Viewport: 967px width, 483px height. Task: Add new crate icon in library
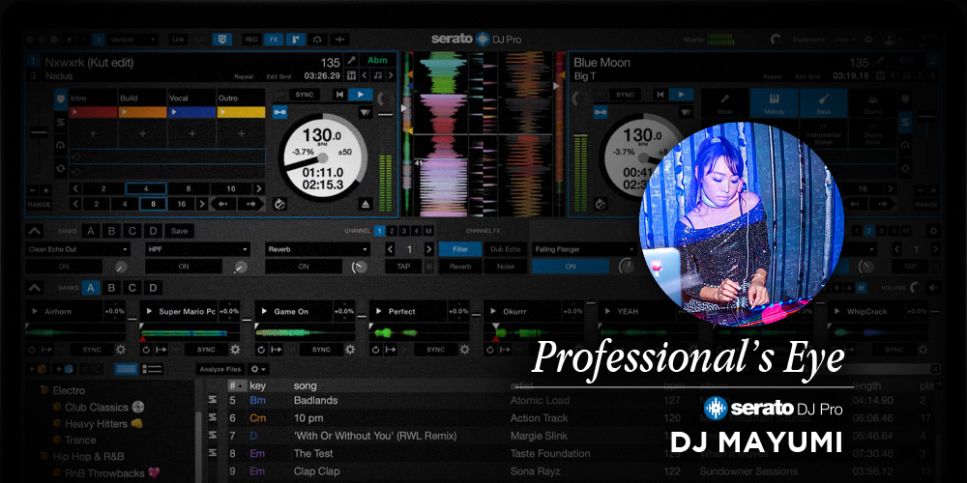pos(39,369)
